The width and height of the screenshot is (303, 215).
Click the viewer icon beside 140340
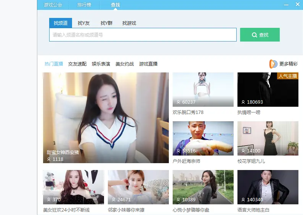click(243, 199)
